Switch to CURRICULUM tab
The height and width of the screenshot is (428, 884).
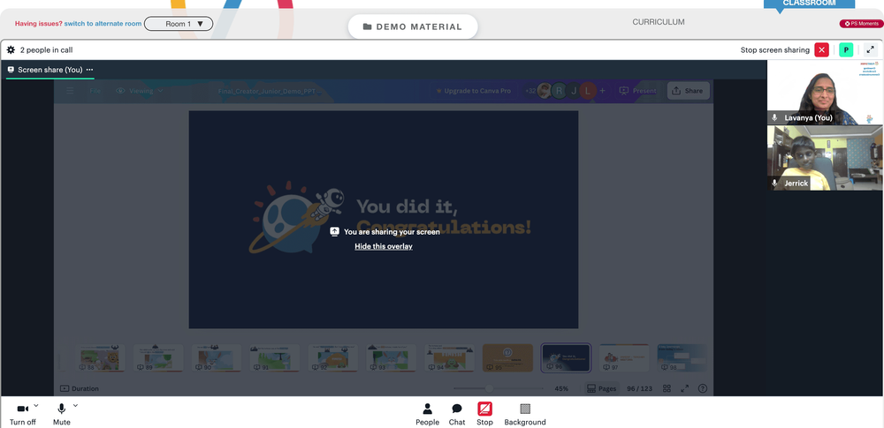click(658, 22)
